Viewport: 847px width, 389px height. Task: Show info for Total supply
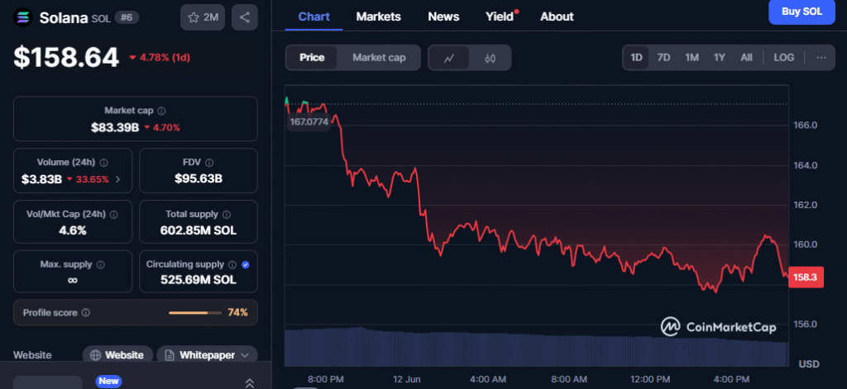[227, 214]
